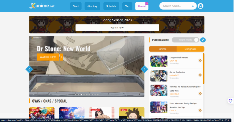Image resolution: width=234 pixels, height=122 pixels.
Task: Switch to the Donghuas tab
Action: (191, 49)
